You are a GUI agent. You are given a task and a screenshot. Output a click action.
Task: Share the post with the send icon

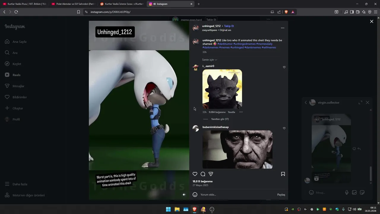(211, 174)
